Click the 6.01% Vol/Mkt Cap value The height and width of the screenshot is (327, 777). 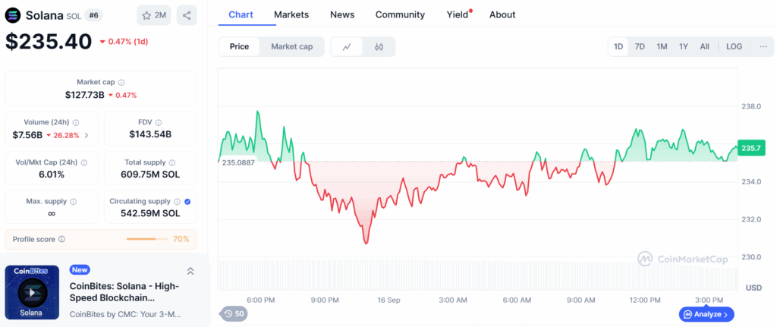tap(52, 175)
